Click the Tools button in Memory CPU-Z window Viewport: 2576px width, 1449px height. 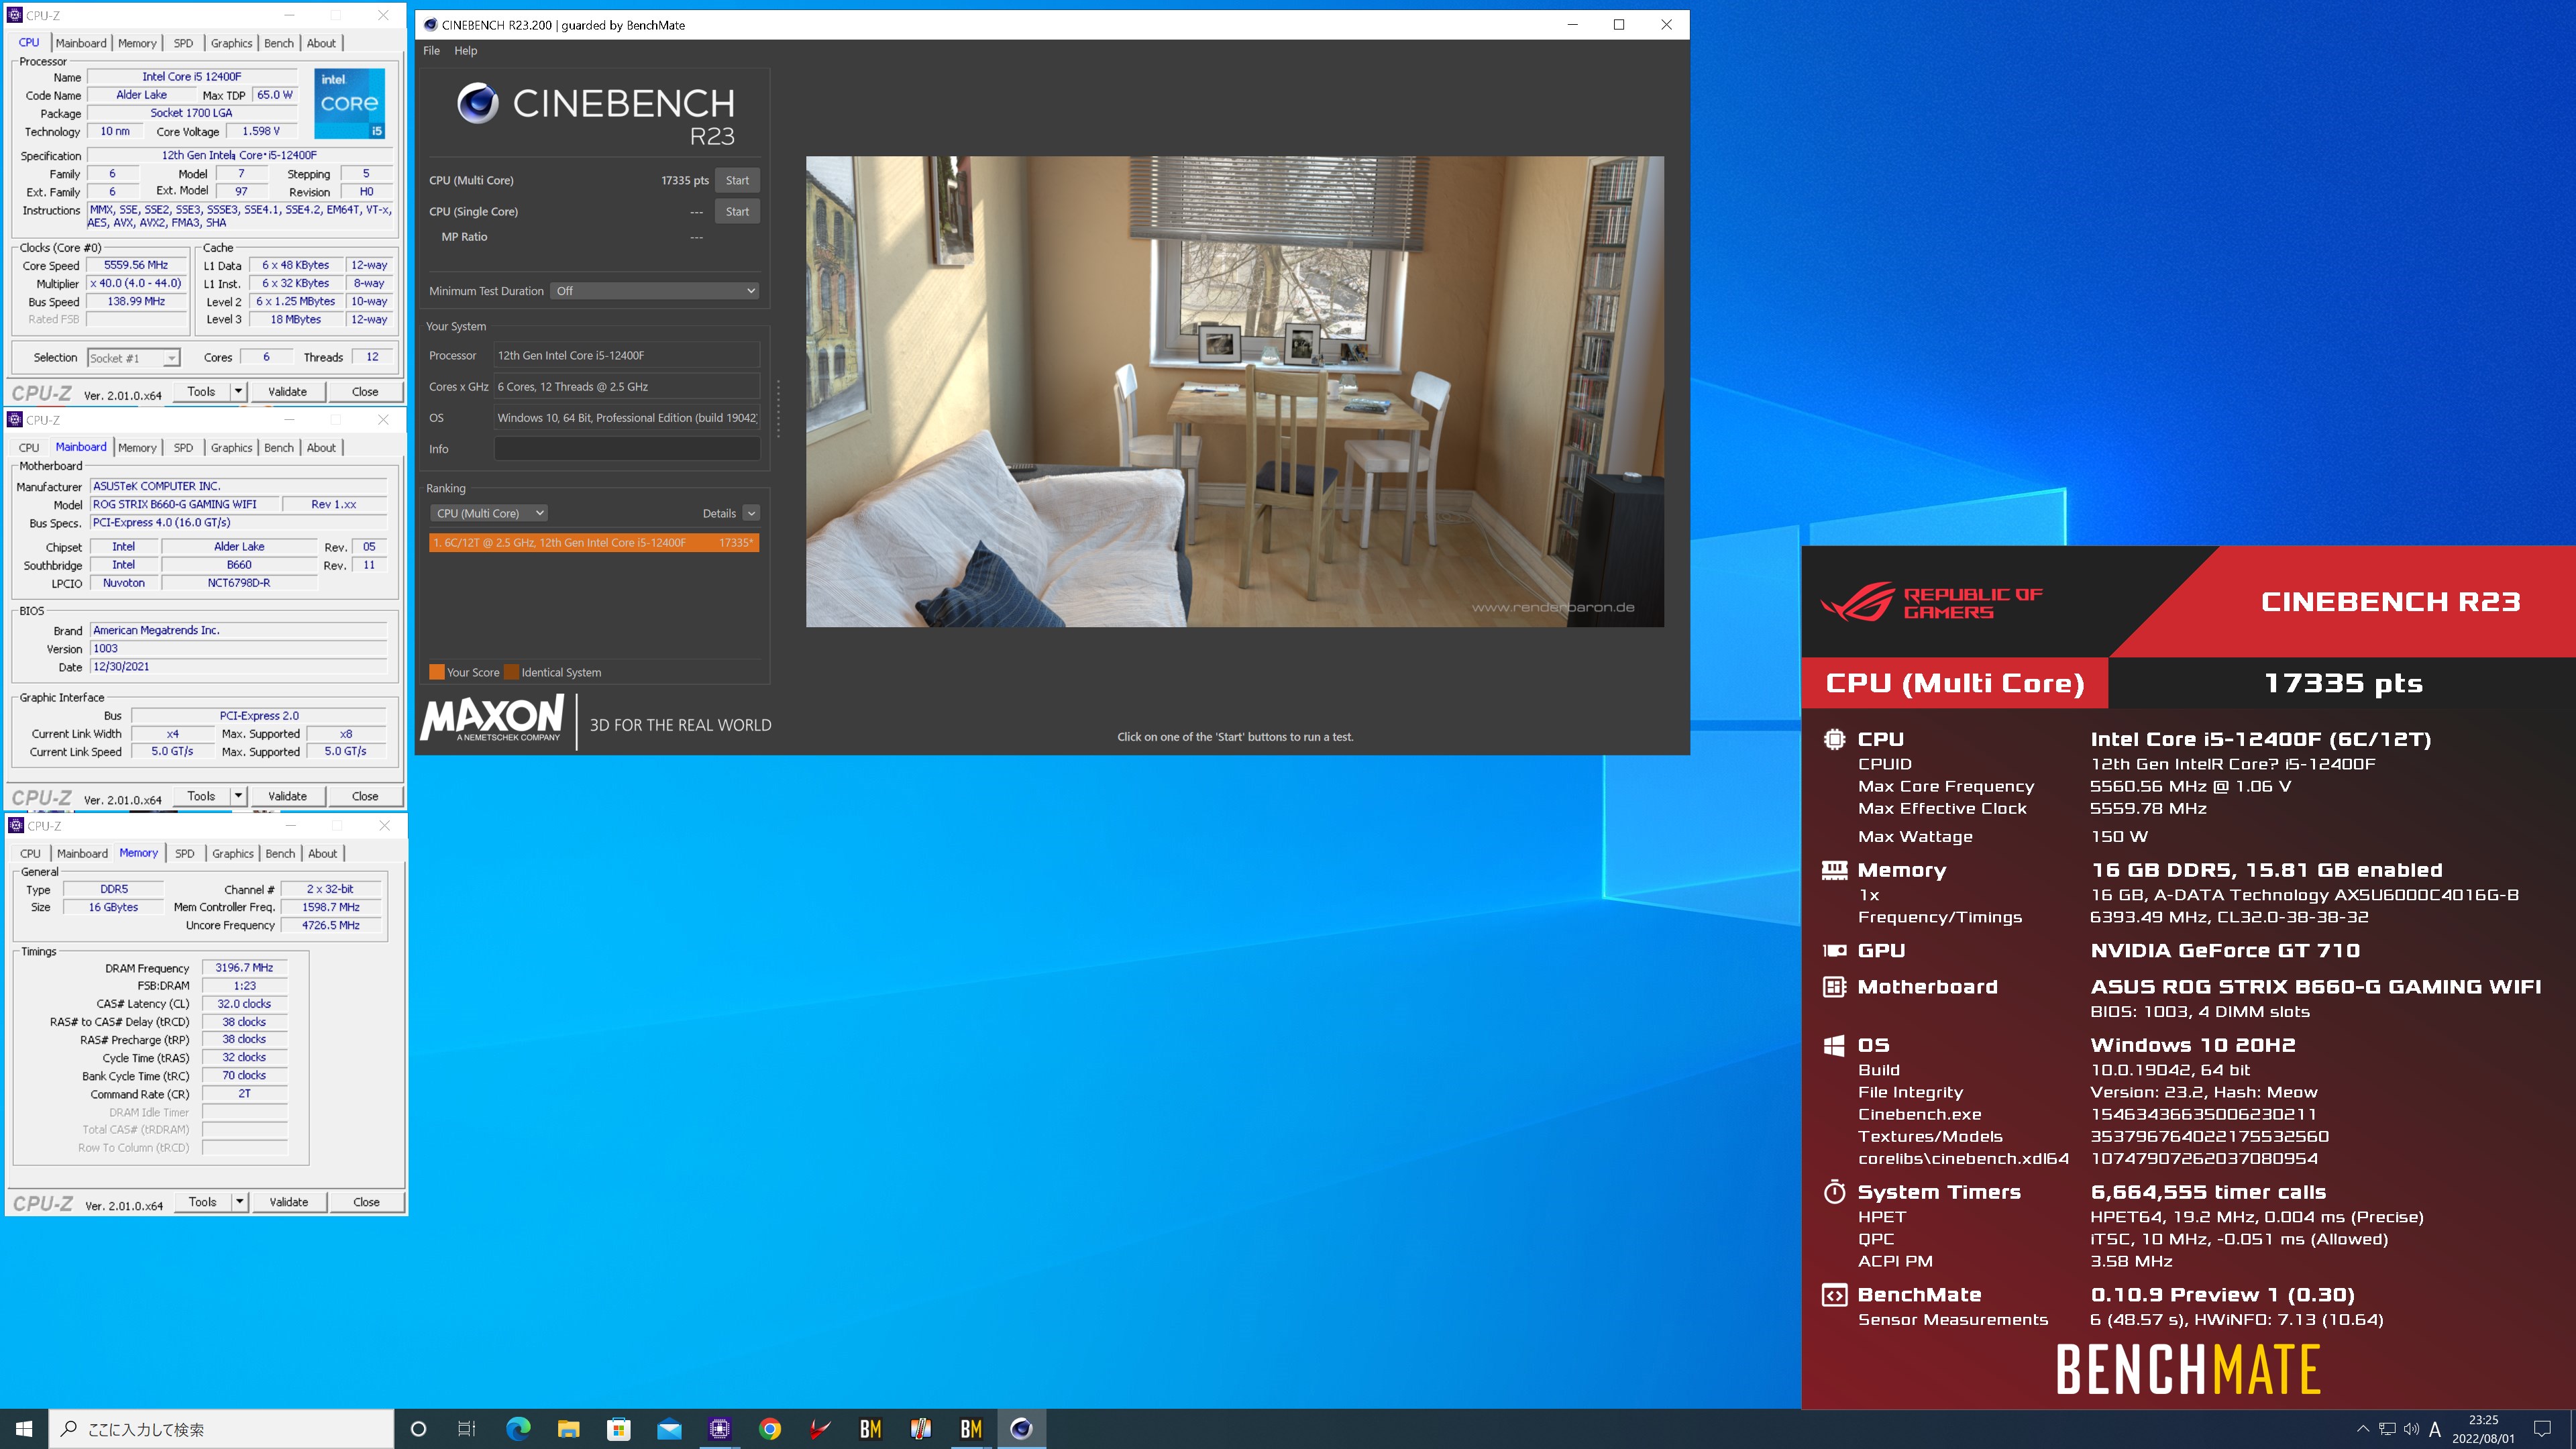click(202, 1202)
